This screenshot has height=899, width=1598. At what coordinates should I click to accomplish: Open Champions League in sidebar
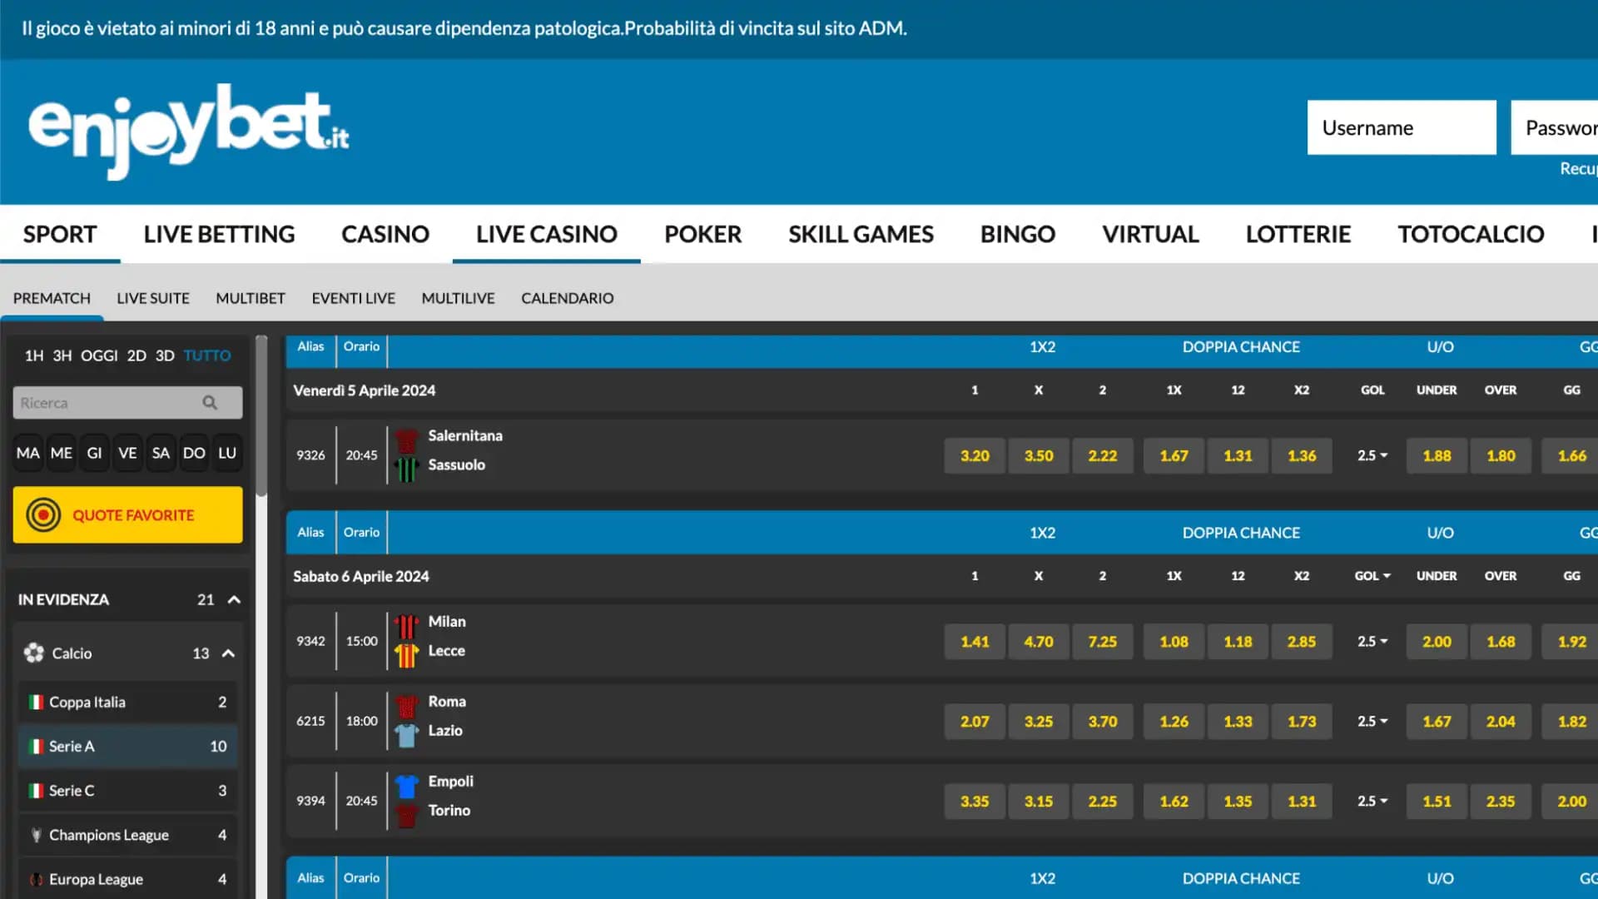click(108, 835)
